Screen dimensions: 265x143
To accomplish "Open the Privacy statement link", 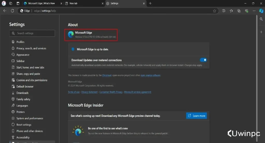I will coord(89,92).
